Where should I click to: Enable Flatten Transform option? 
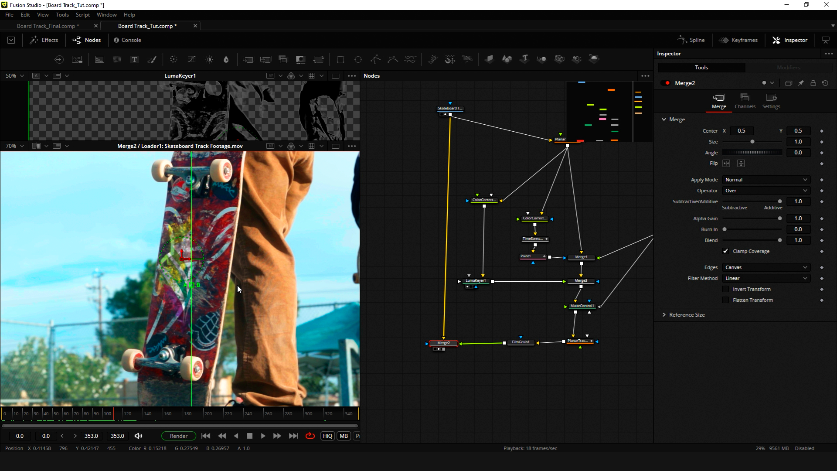coord(725,300)
